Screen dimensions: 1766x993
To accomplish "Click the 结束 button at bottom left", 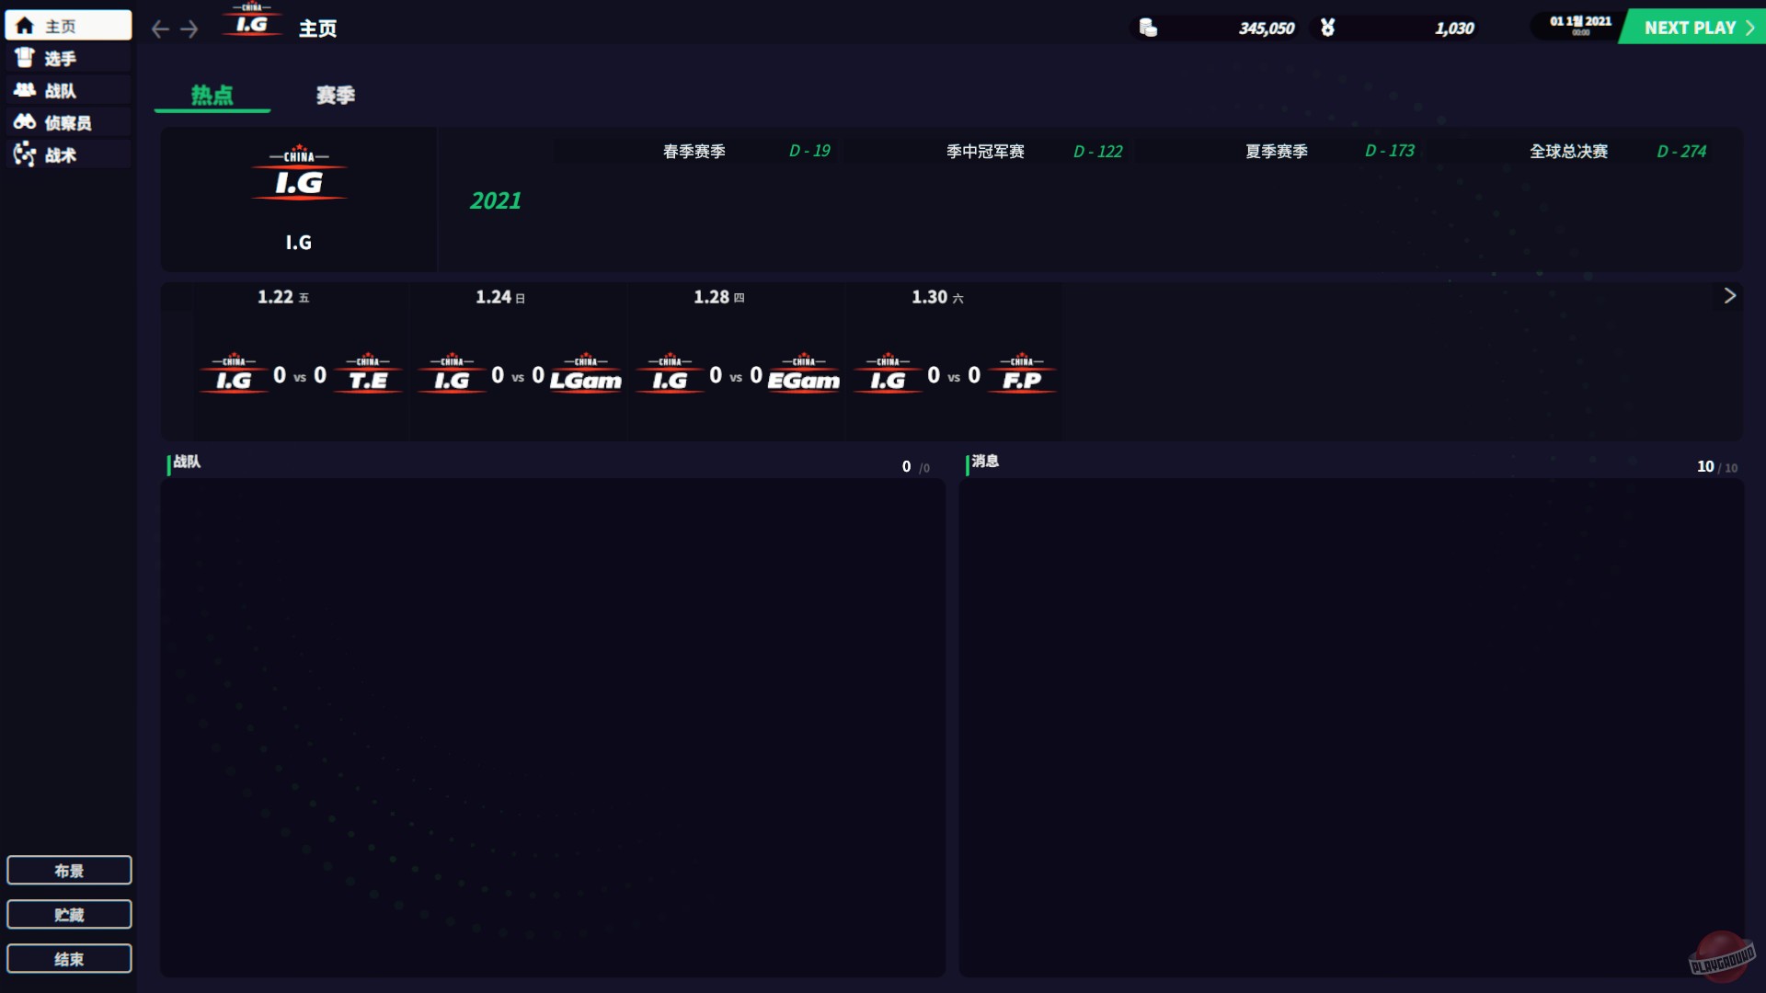I will tap(68, 957).
